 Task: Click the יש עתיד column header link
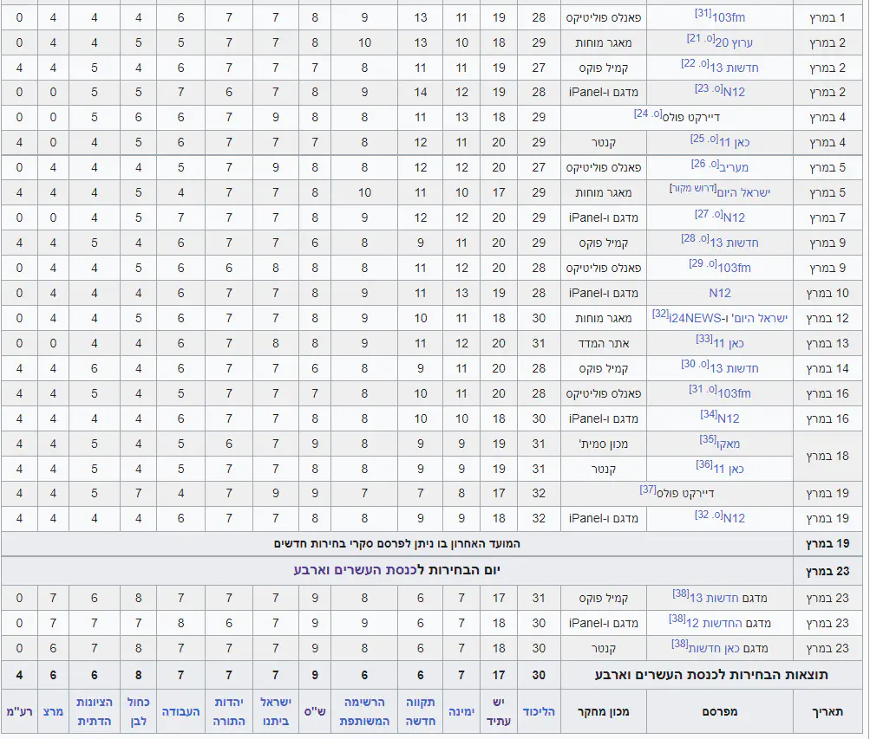[x=499, y=710]
